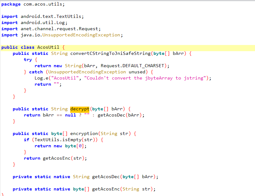Click the "Couldn't convert the jbyteArray" string
Image resolution: width=255 pixels, height=196 pixels.
click(145, 78)
